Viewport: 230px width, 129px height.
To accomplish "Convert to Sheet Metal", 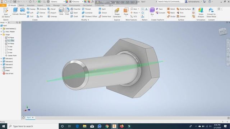I will (x=211, y=13).
